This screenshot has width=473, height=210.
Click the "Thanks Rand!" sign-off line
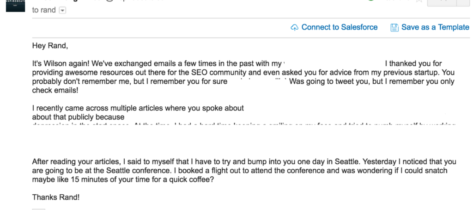point(56,197)
